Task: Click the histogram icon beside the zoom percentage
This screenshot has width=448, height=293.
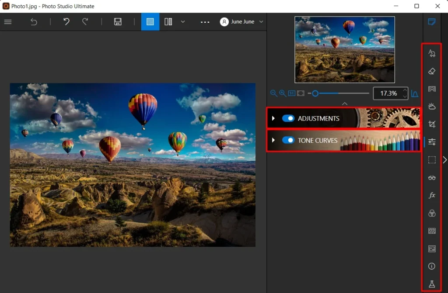Action: coord(415,93)
